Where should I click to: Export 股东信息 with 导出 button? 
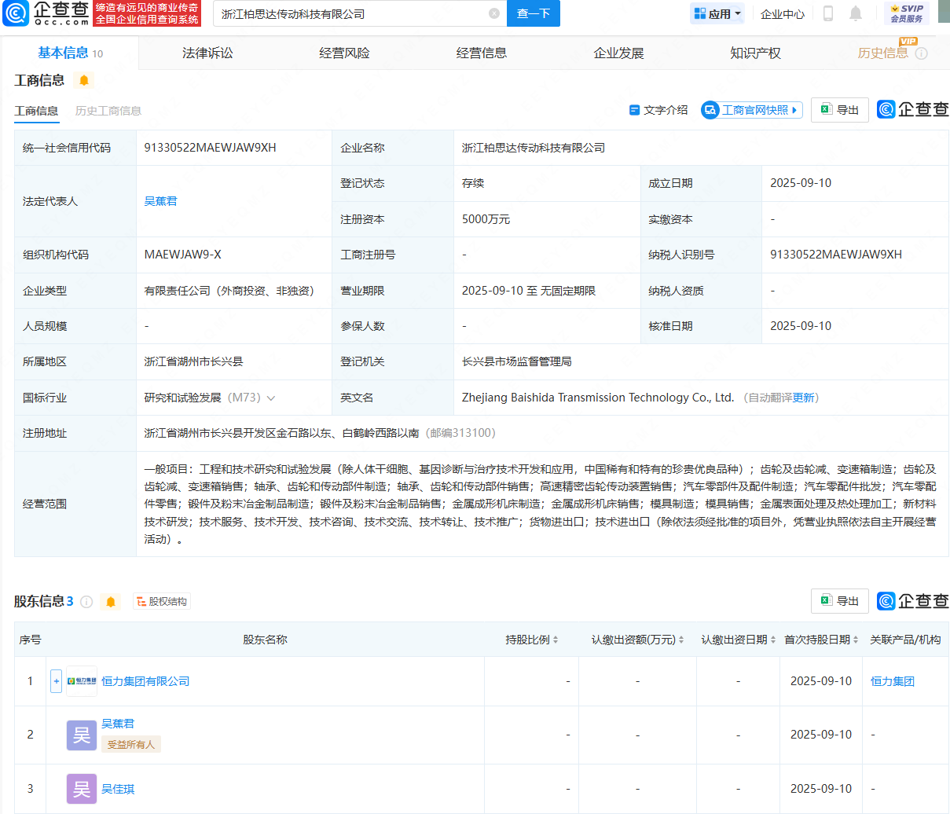pyautogui.click(x=839, y=601)
